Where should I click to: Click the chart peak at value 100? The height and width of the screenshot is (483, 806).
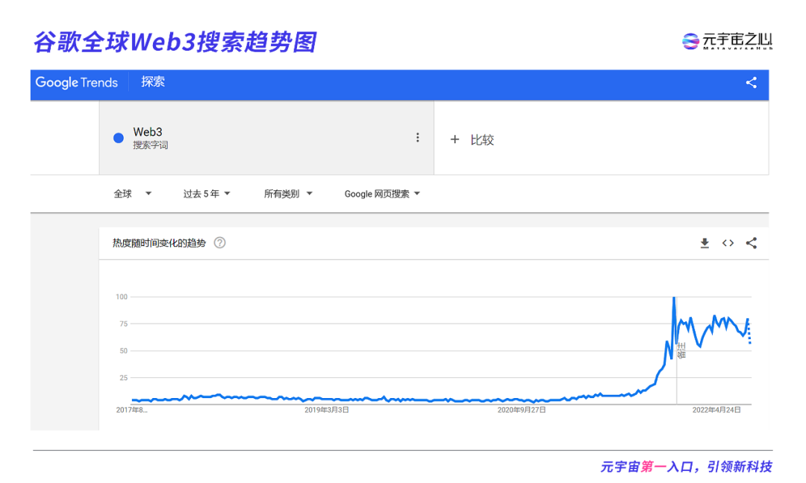[x=674, y=297]
